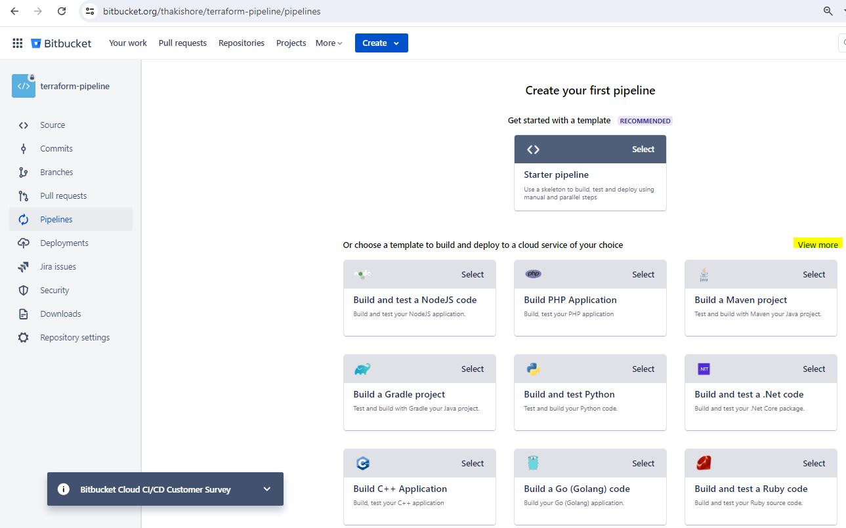Click the Branches icon in the sidebar
This screenshot has height=528, width=846.
24,173
